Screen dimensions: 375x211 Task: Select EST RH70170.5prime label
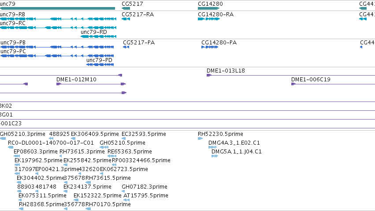pos(108,204)
